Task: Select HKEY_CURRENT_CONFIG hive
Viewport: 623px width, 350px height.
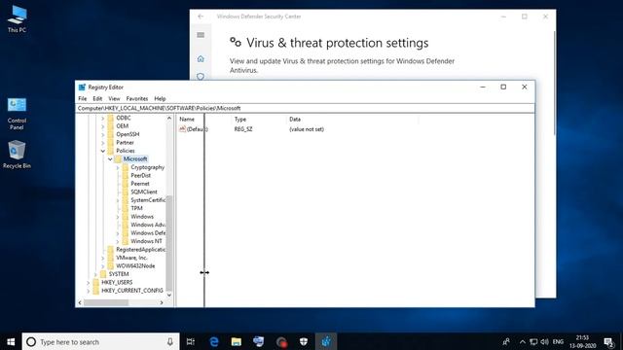Action: click(x=132, y=291)
